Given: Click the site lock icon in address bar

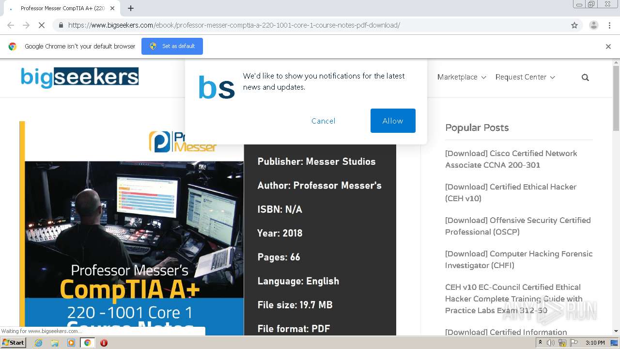Looking at the screenshot, I should 61,25.
